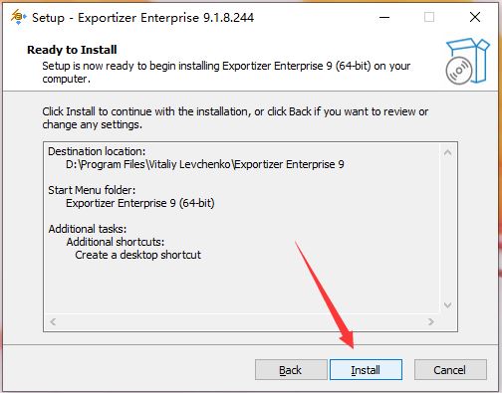Click the Create a desktop shortcut line
The width and height of the screenshot is (502, 393).
[137, 255]
